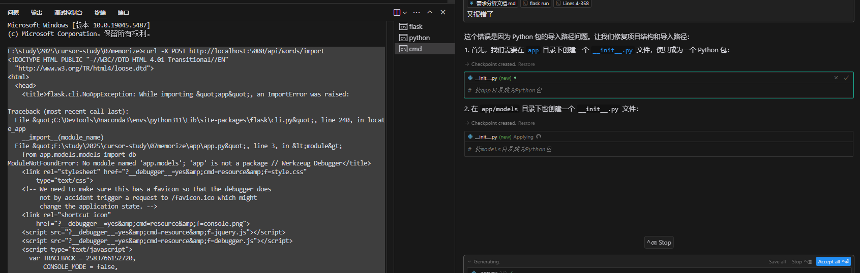This screenshot has height=273, width=860.
Task: Click the split terminal icon
Action: click(x=397, y=12)
